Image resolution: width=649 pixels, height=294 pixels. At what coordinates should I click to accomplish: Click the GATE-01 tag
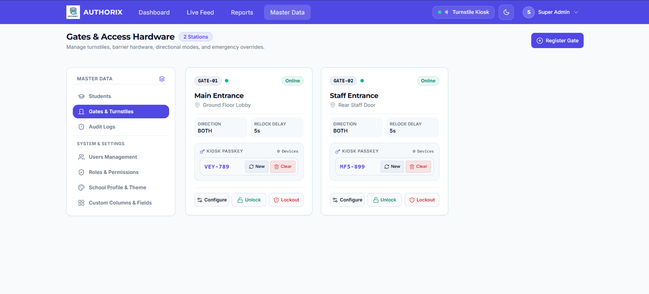208,81
